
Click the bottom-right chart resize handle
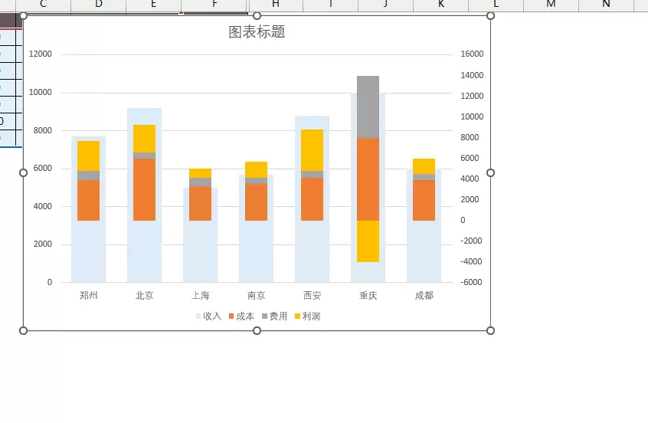490,330
